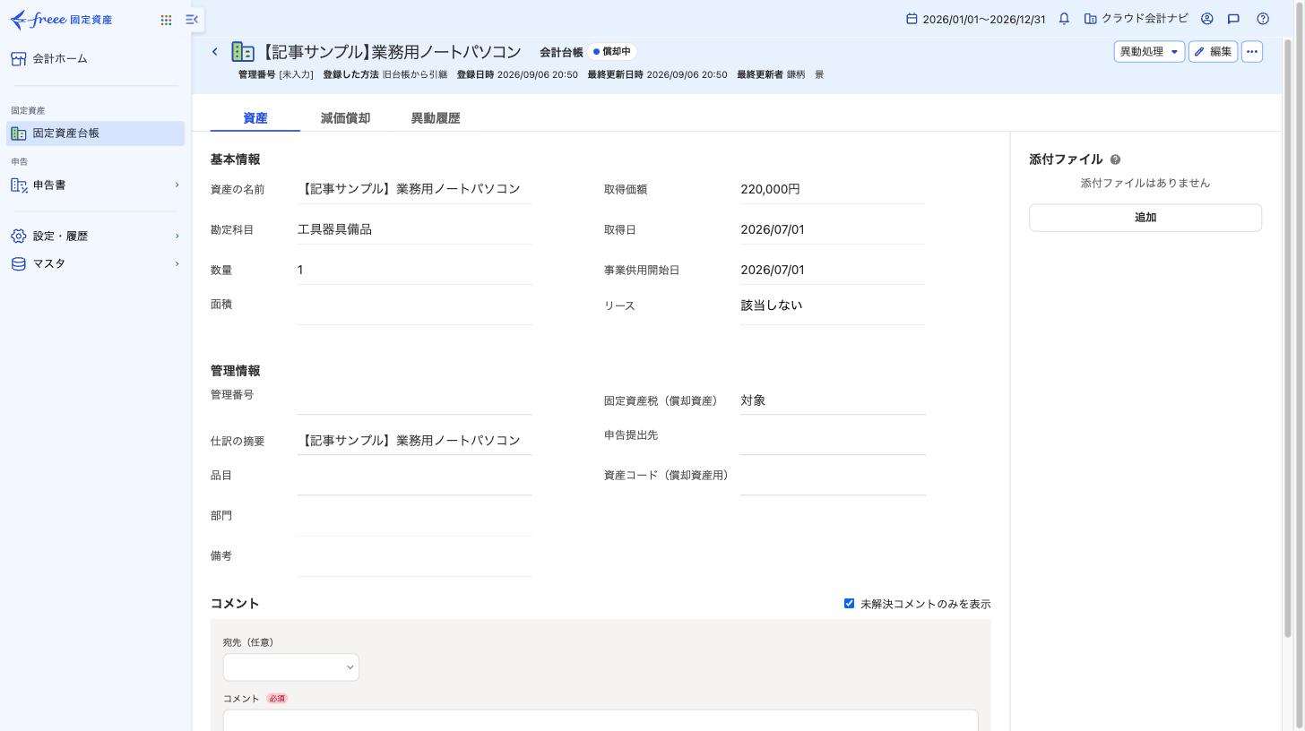Go back using the left chevron arrow

coord(215,52)
